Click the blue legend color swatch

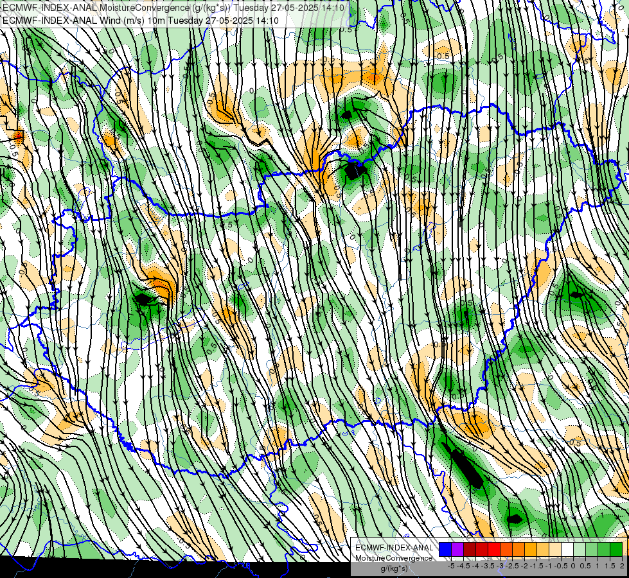(445, 549)
